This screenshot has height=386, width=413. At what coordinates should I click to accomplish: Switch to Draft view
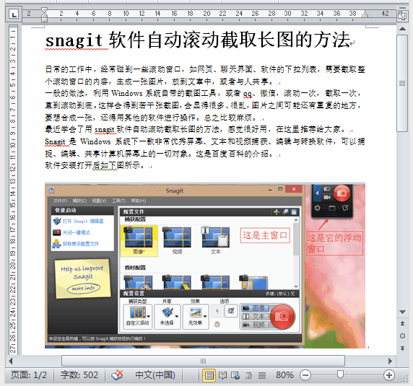tap(262, 375)
